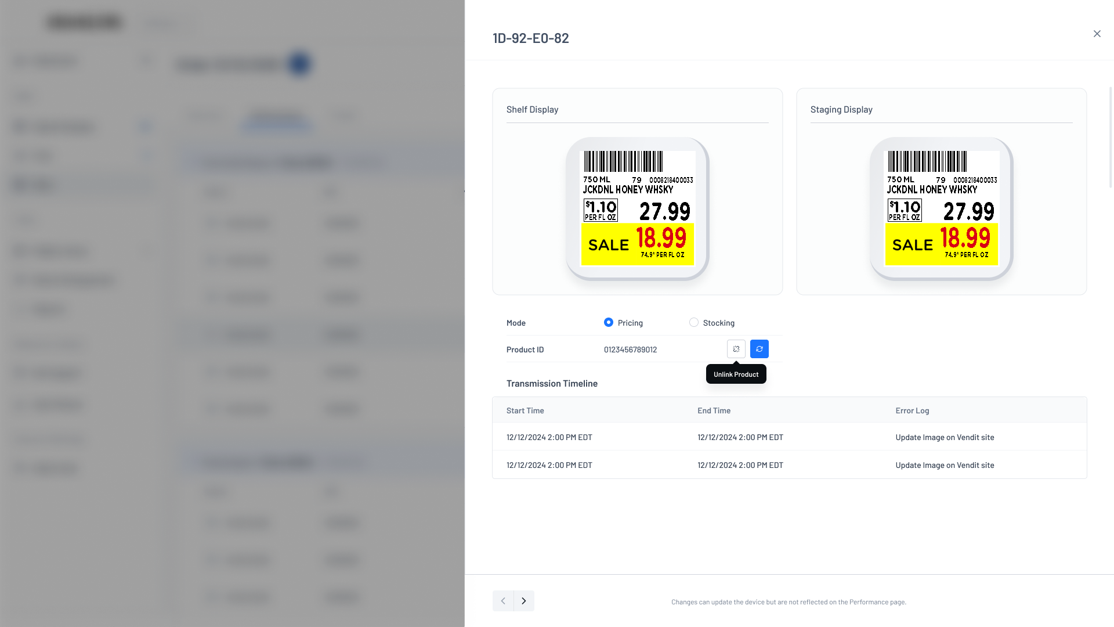Click the Performance page note in the footer
The height and width of the screenshot is (627, 1114).
[x=789, y=602]
